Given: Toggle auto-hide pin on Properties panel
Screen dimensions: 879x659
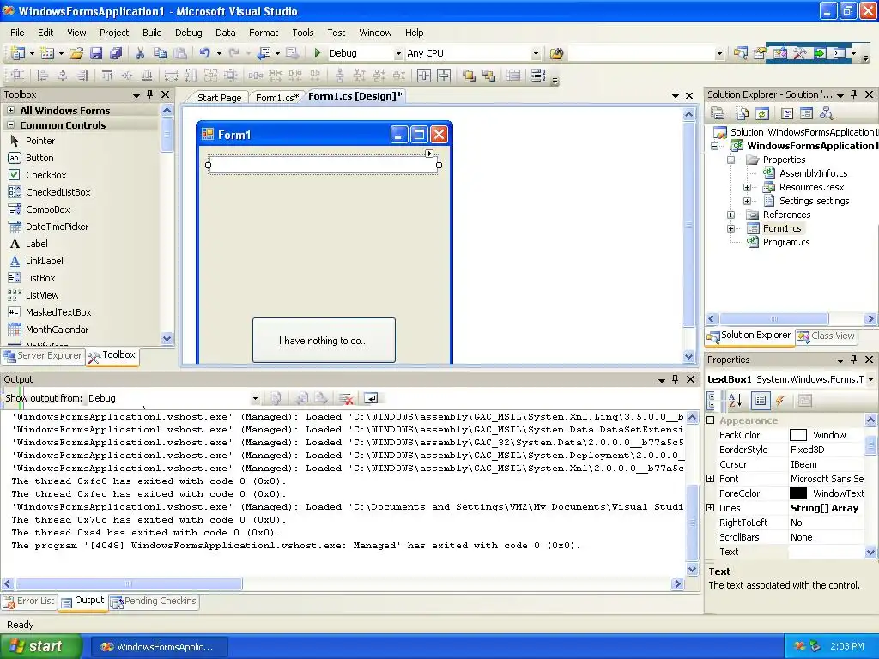Looking at the screenshot, I should pyautogui.click(x=854, y=360).
